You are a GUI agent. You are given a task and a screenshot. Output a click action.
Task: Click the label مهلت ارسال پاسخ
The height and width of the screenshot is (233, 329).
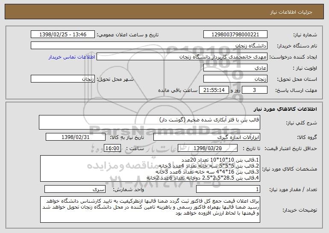[296, 90]
